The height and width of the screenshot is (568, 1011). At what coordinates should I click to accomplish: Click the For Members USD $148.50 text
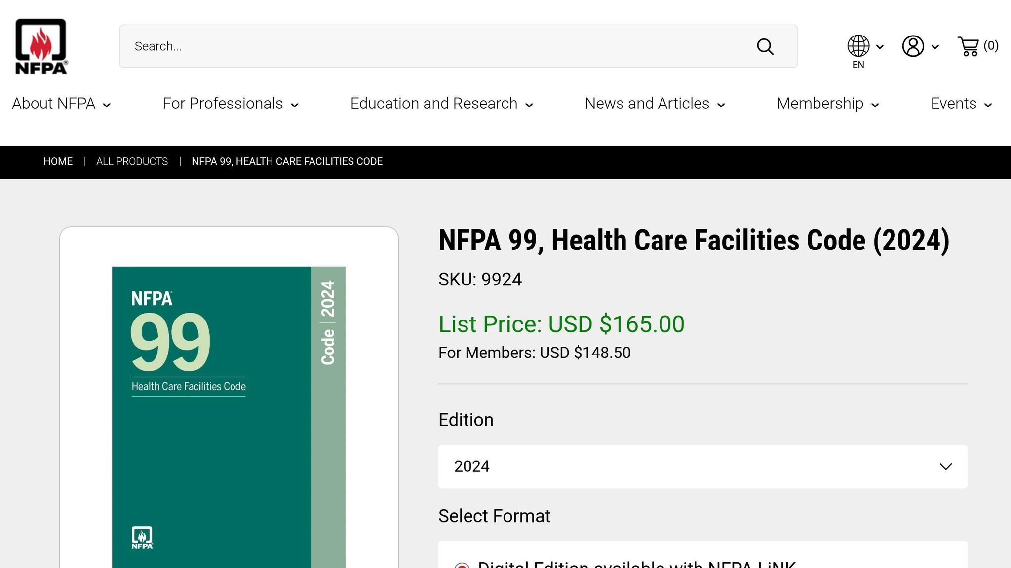tap(534, 353)
